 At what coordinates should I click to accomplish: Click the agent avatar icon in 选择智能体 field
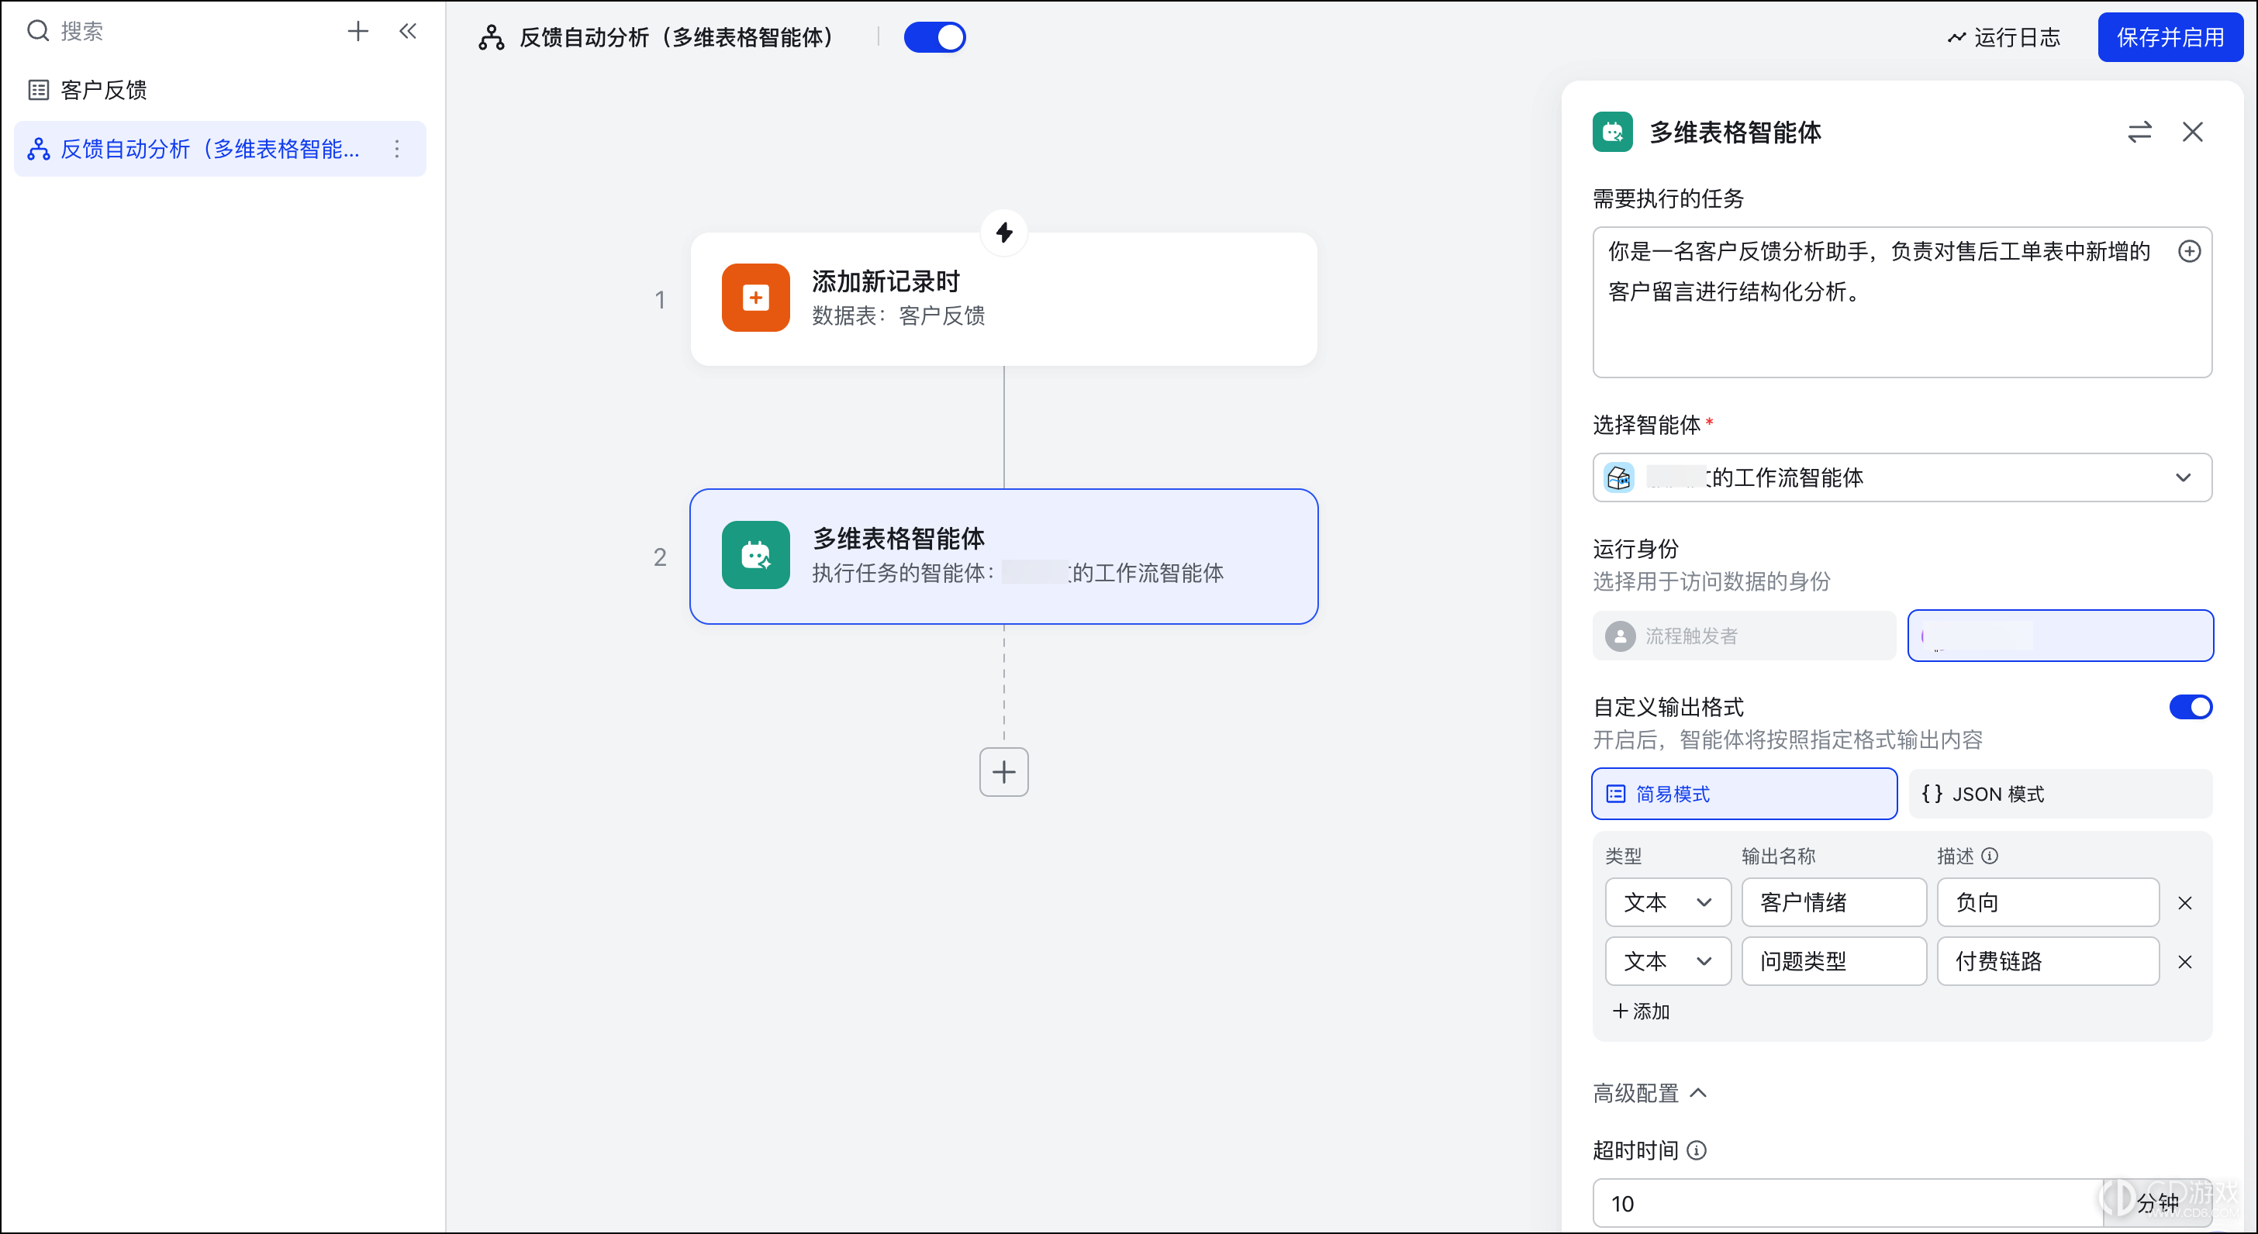coord(1619,477)
